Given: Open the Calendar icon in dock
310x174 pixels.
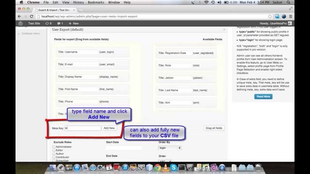Looking at the screenshot, I should tap(109, 168).
